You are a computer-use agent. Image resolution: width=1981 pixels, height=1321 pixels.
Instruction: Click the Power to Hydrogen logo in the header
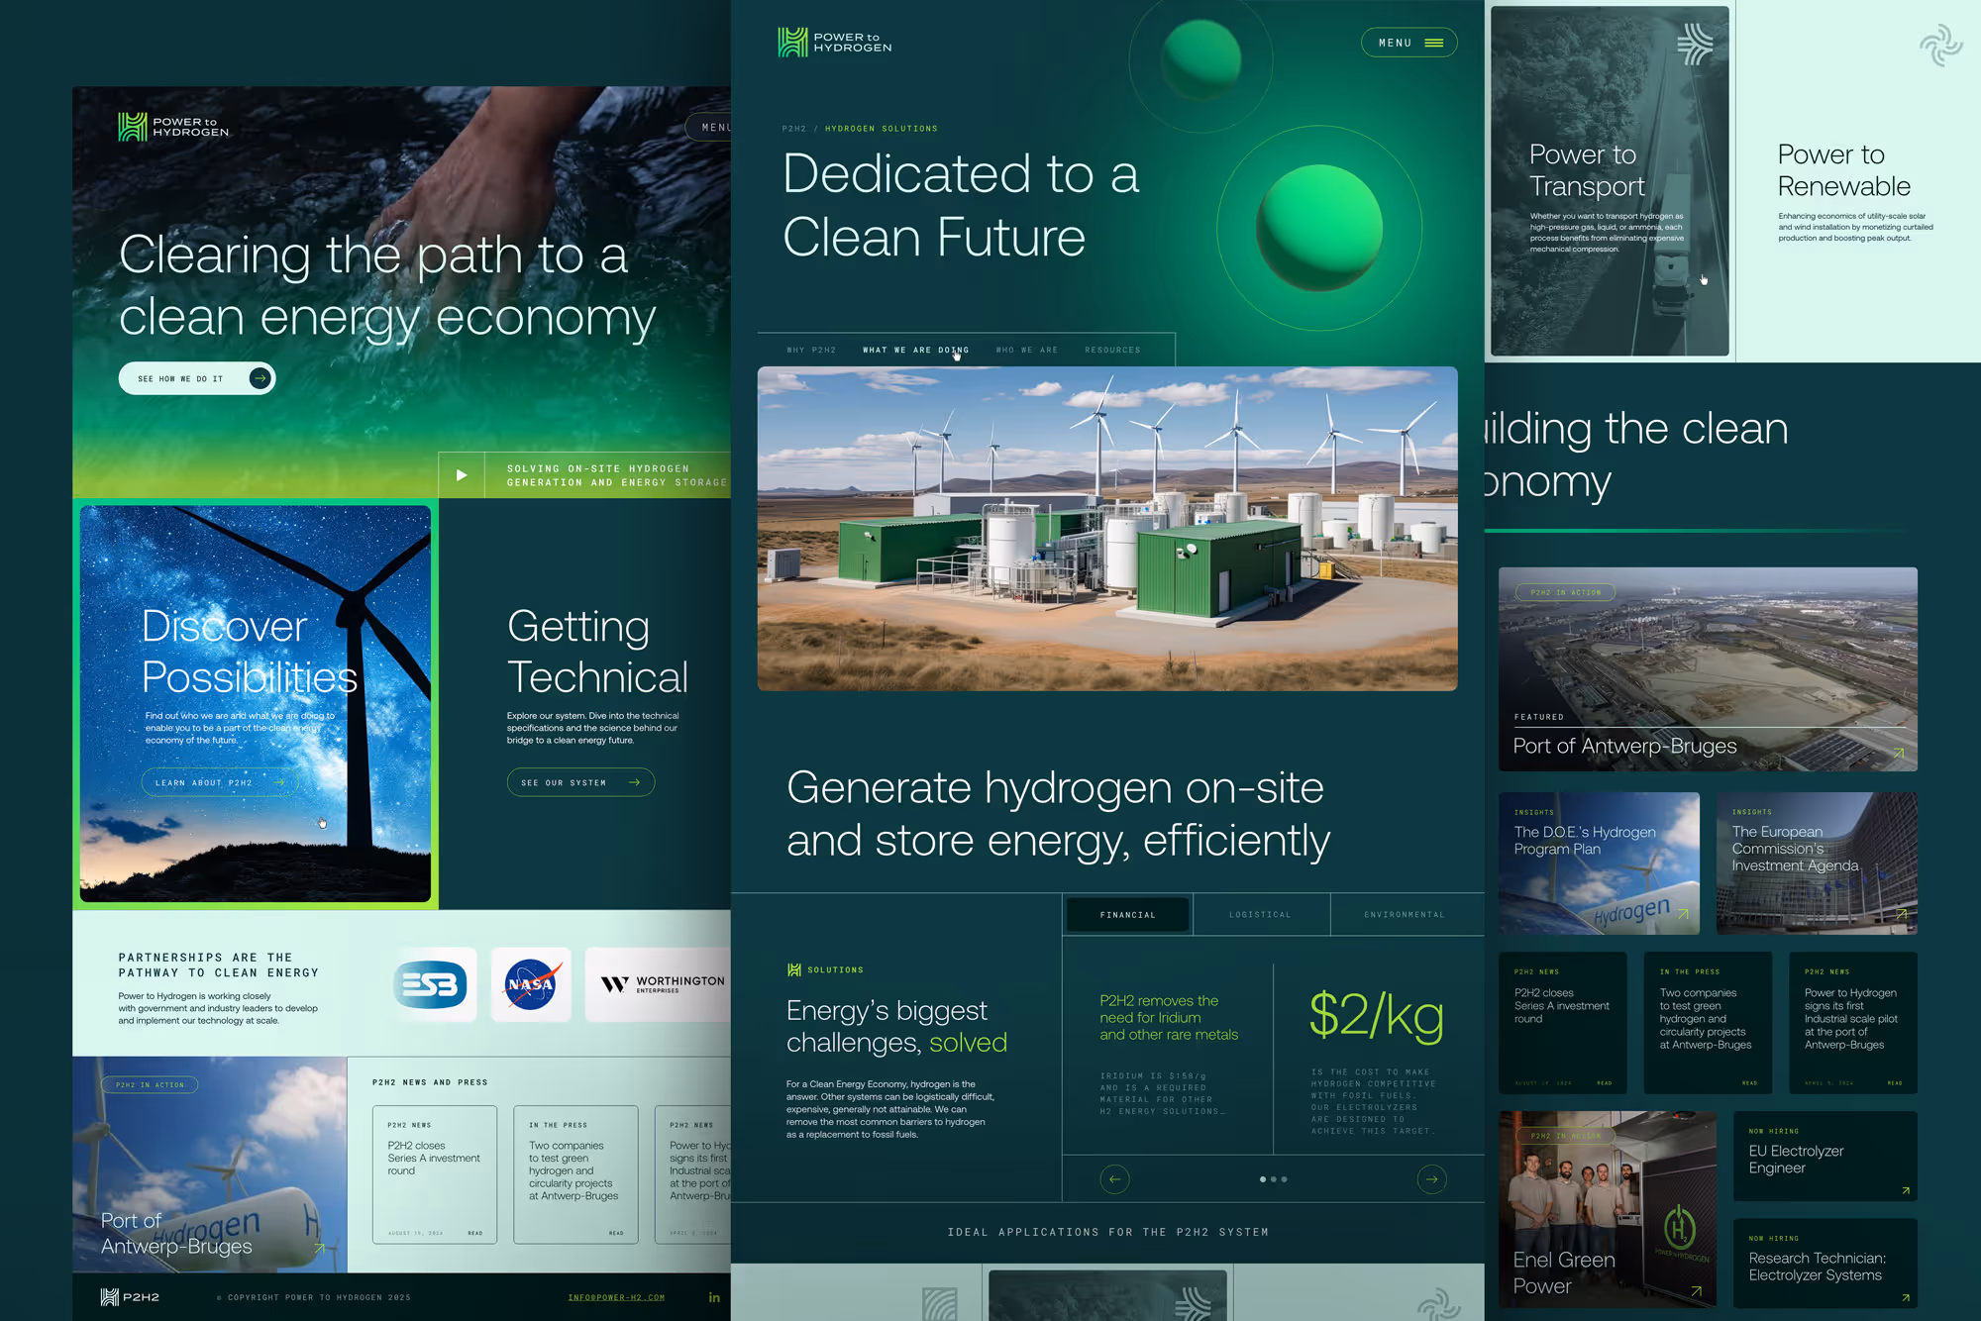click(833, 42)
